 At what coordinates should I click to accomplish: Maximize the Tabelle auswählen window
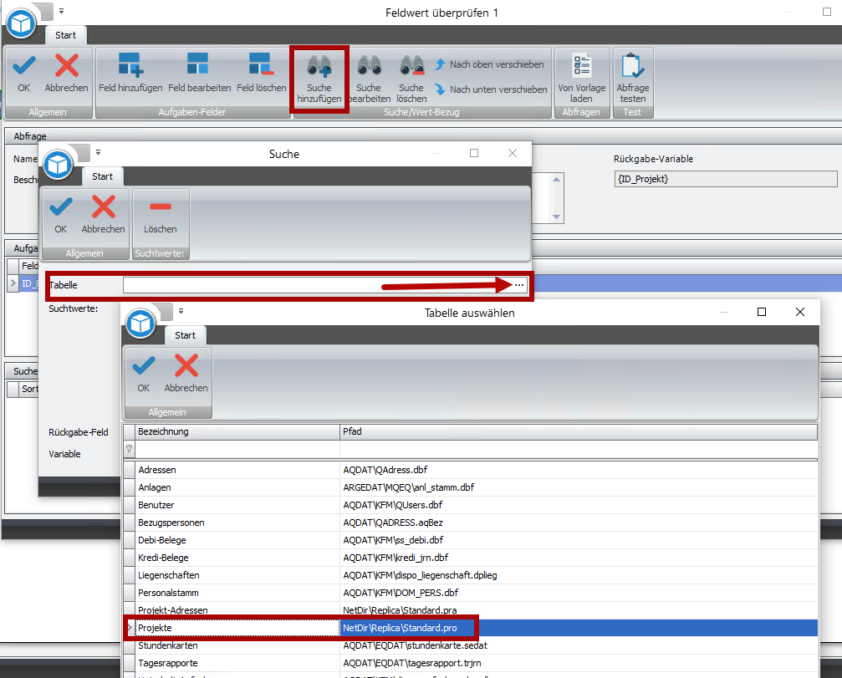[762, 312]
